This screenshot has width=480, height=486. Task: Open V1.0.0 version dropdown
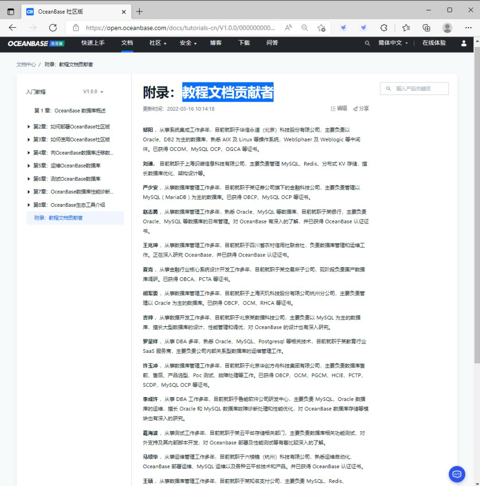93,92
